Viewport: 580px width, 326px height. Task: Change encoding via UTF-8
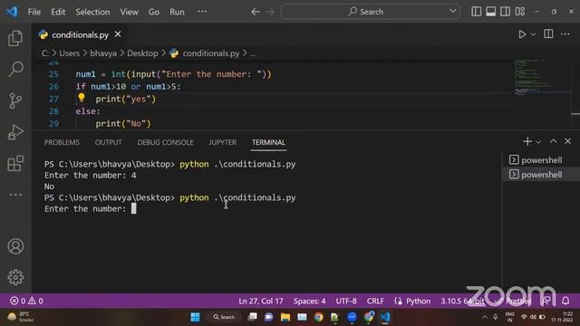346,301
